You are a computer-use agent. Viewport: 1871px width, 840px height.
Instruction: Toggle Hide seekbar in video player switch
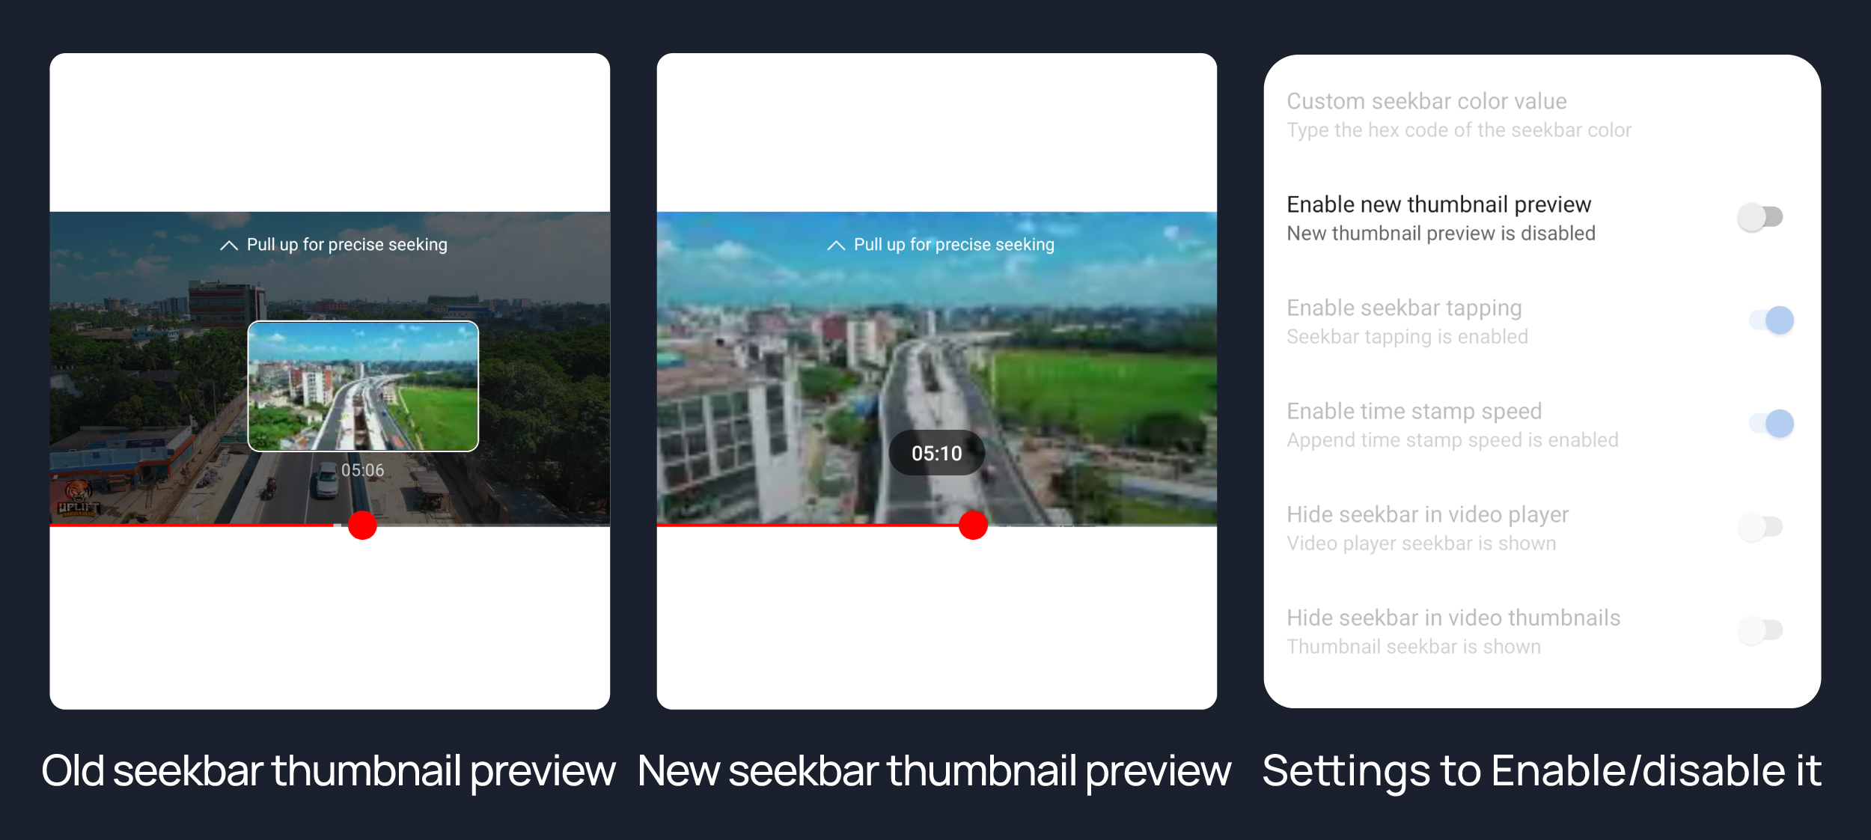[1760, 527]
